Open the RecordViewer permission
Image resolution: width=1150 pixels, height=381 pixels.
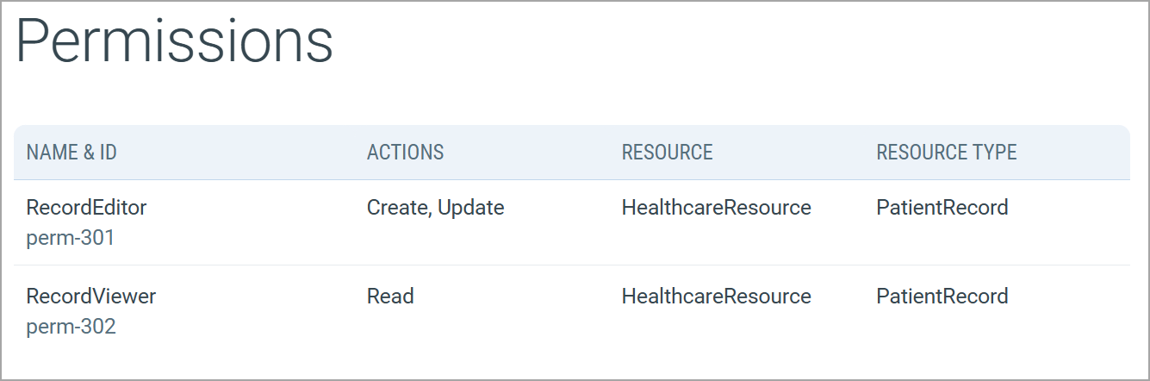(90, 297)
